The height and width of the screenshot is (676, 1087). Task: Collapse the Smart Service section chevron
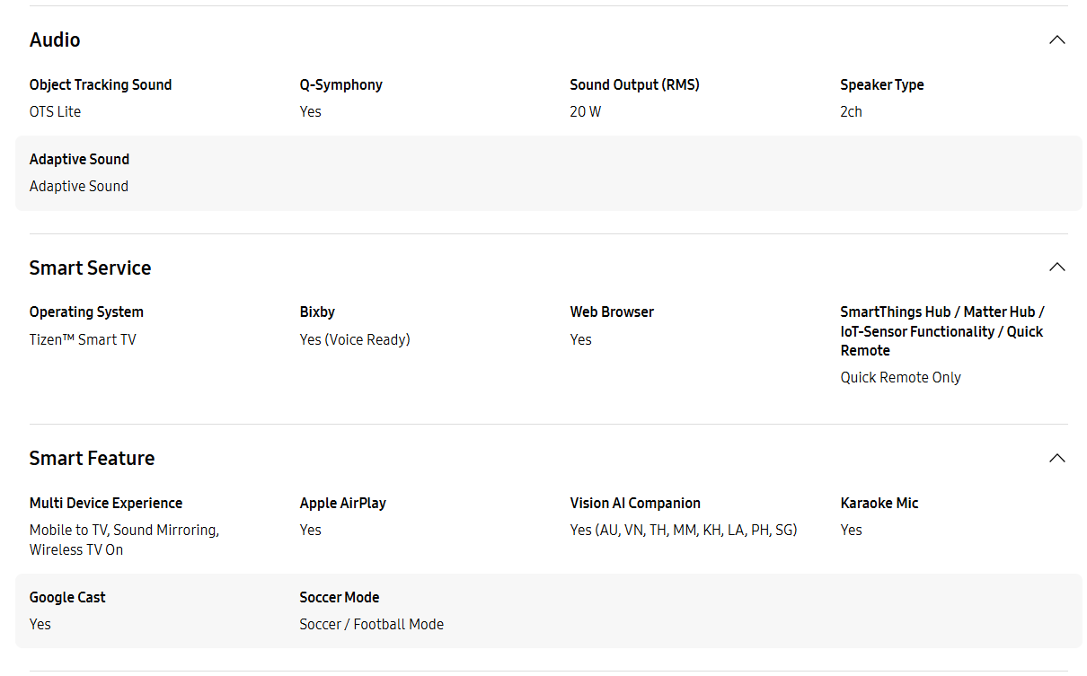click(x=1057, y=267)
